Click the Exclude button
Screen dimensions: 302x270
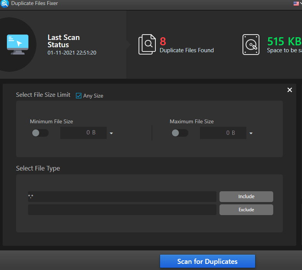(246, 210)
